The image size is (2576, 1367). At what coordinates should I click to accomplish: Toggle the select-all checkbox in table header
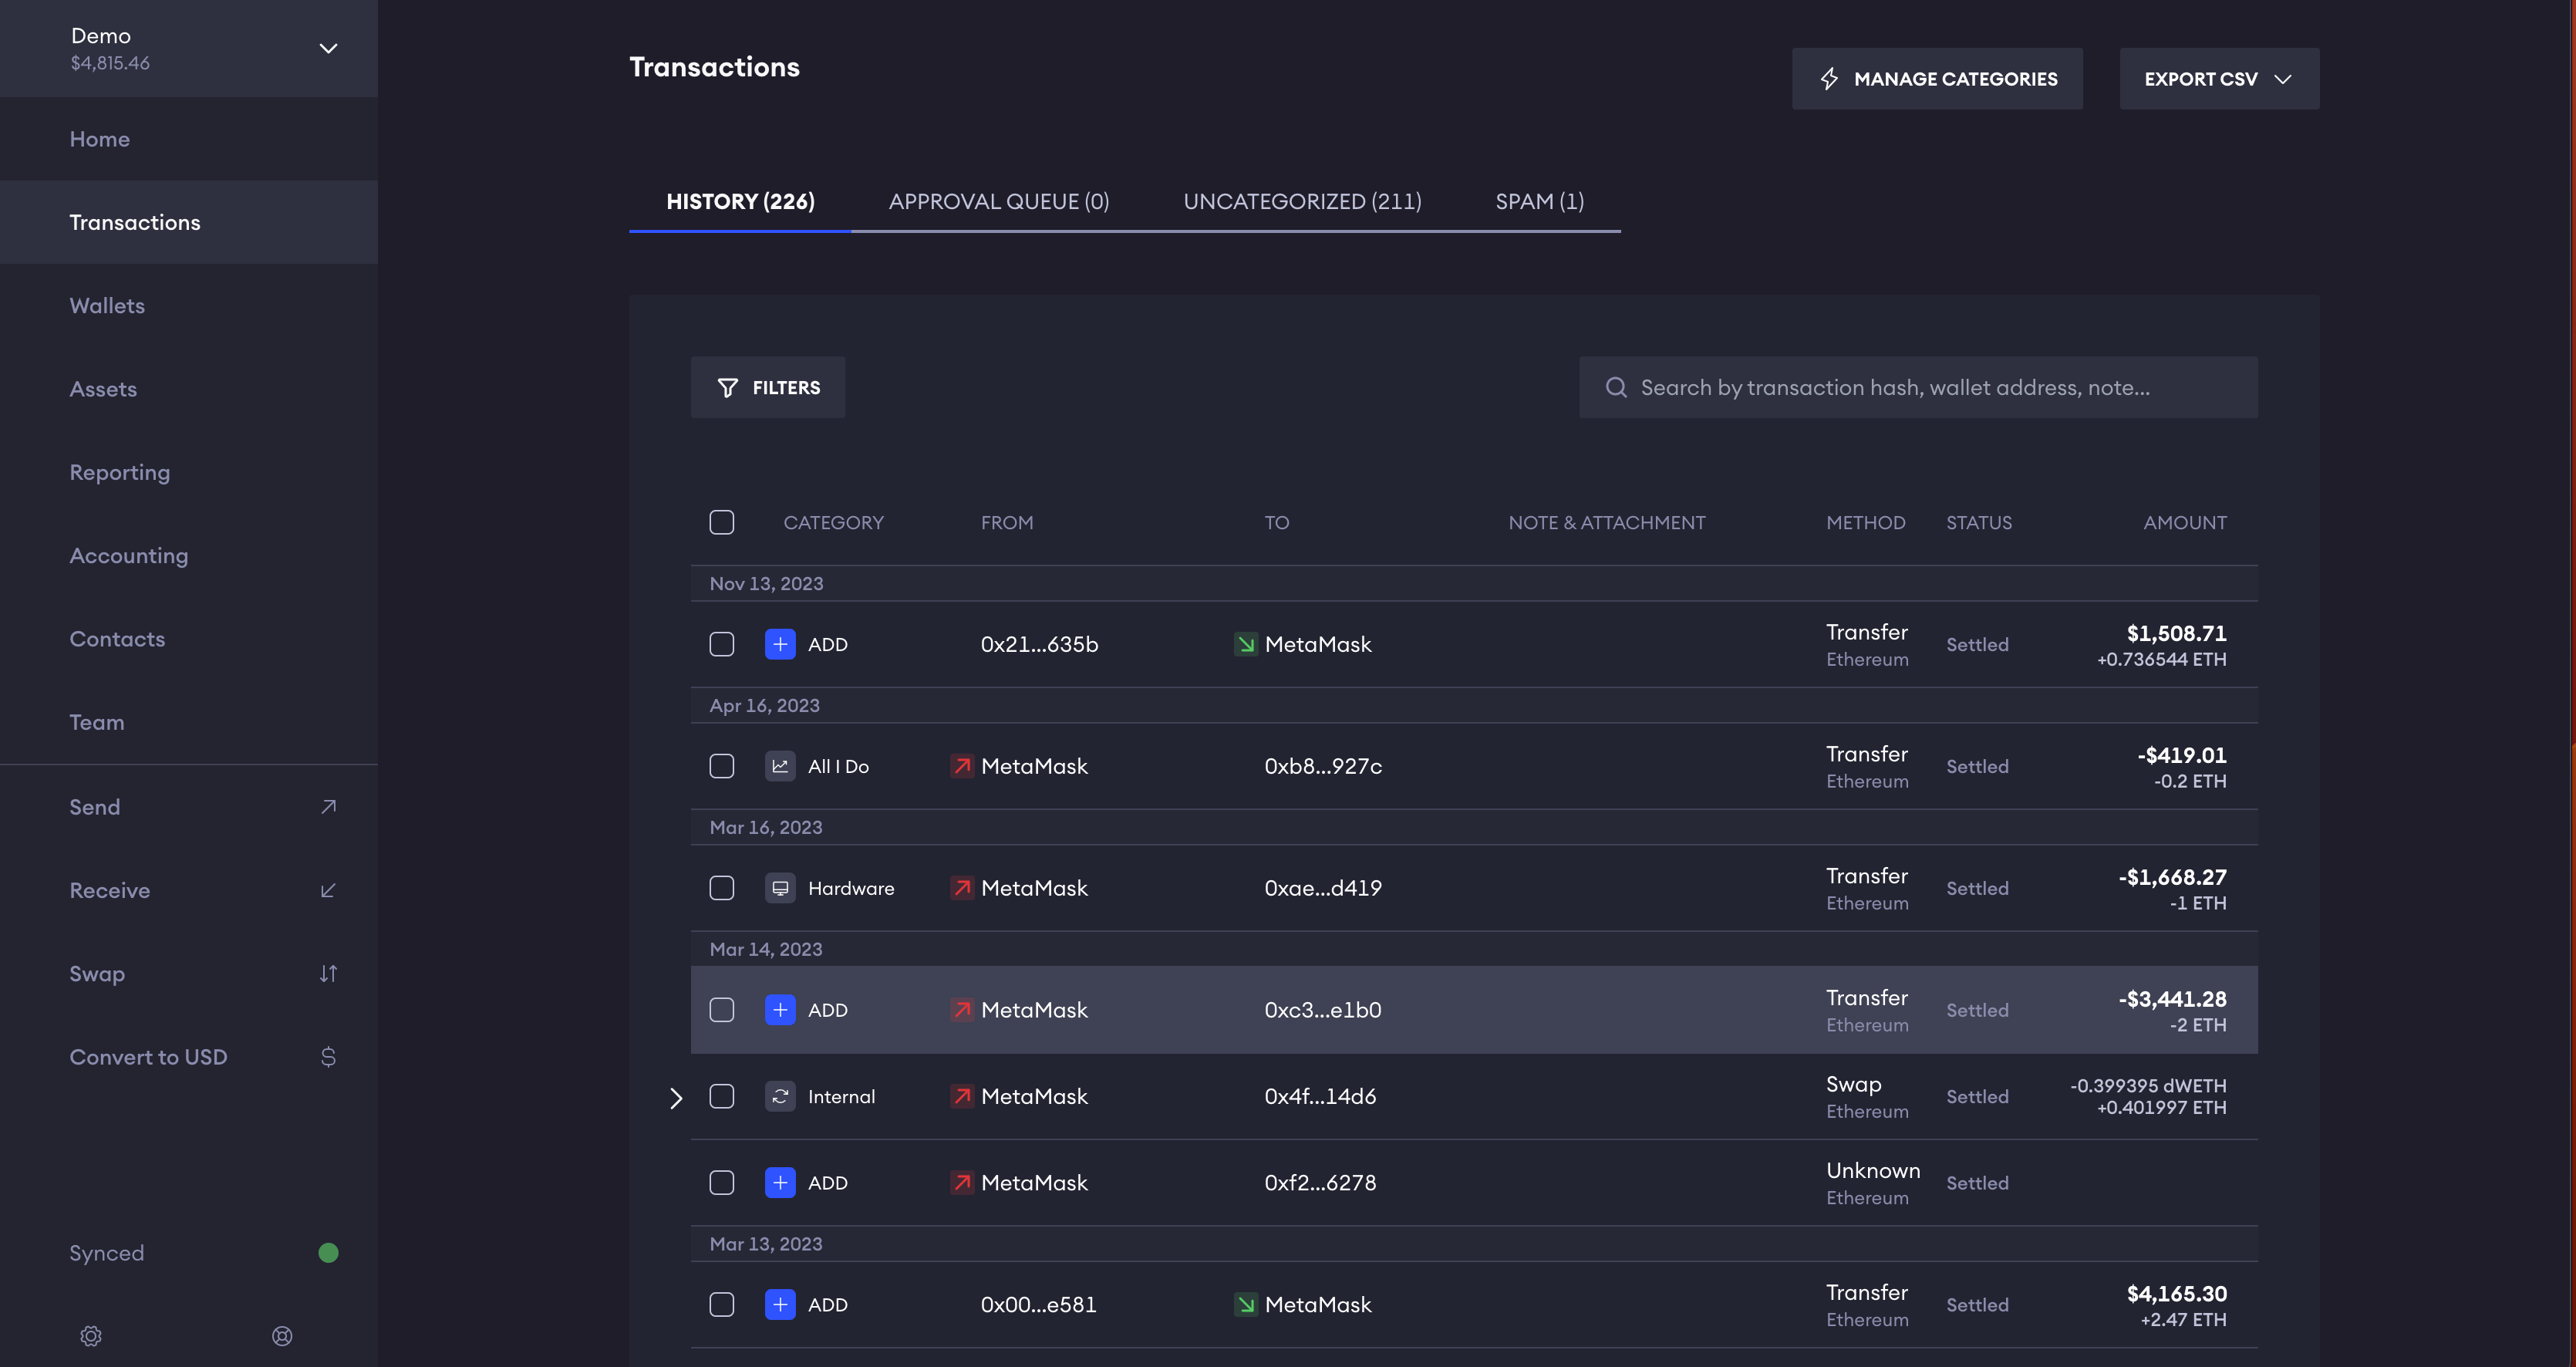(721, 522)
